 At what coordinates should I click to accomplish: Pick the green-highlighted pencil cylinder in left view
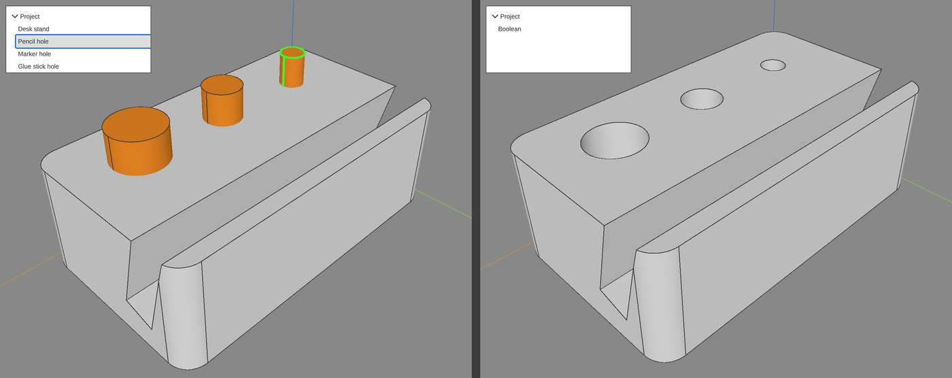[292, 67]
